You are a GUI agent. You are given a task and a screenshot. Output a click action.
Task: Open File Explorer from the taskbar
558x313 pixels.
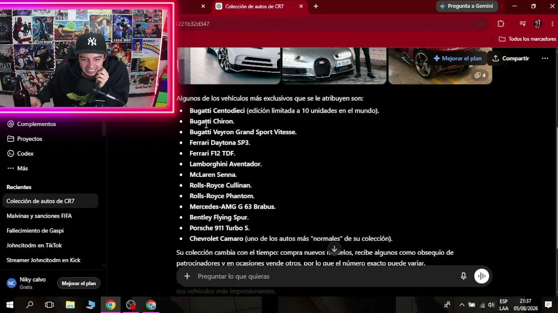pos(71,305)
